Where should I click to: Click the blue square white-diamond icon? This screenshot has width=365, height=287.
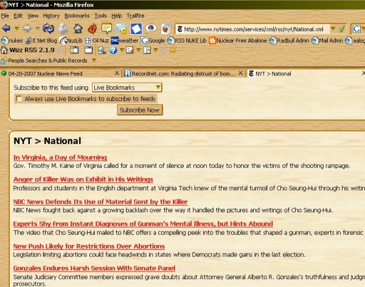point(136,29)
